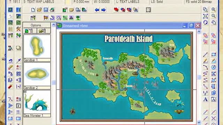This screenshot has height=125, width=223.
Task: Click the current color swatch in status bar
Action: point(68,2)
